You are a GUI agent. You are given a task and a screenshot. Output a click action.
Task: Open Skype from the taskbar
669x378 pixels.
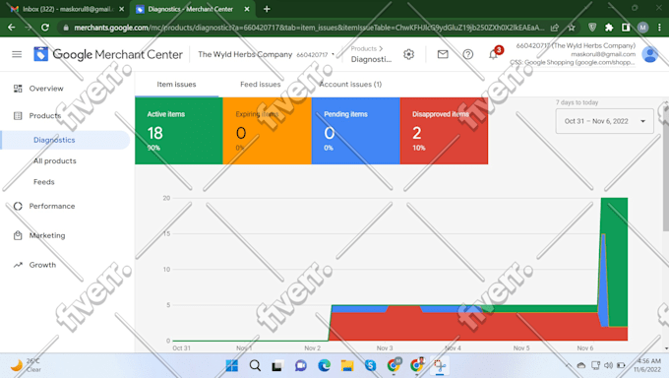370,365
